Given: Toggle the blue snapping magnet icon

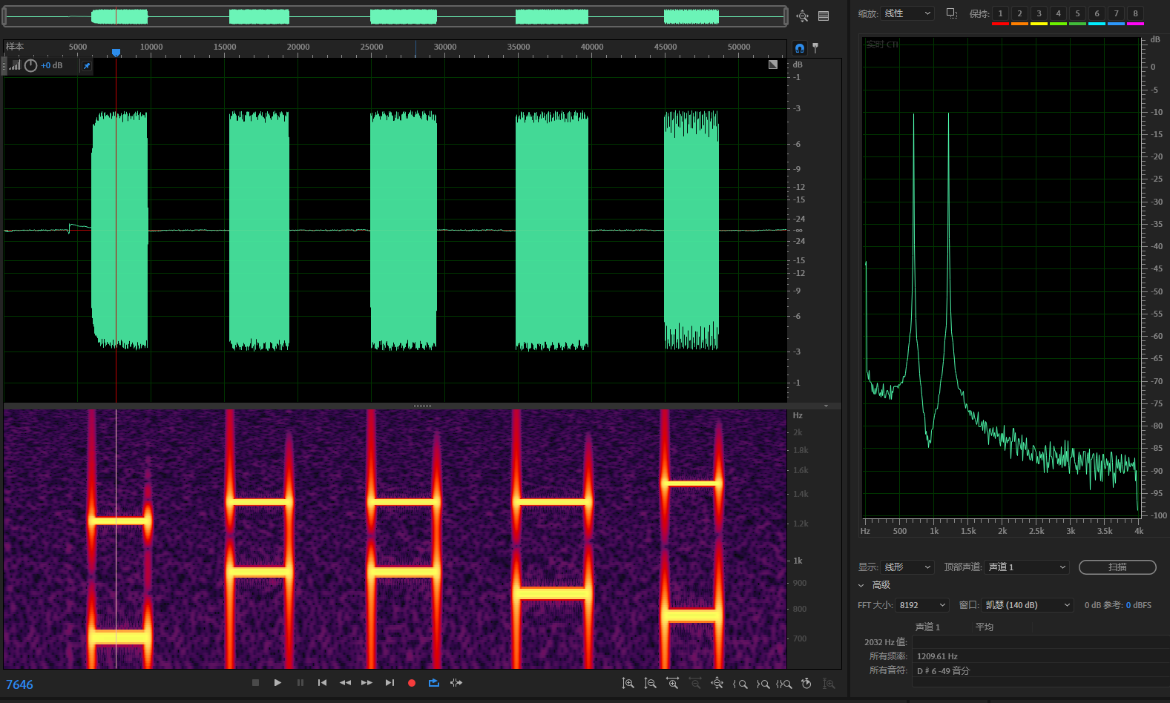Looking at the screenshot, I should 800,48.
